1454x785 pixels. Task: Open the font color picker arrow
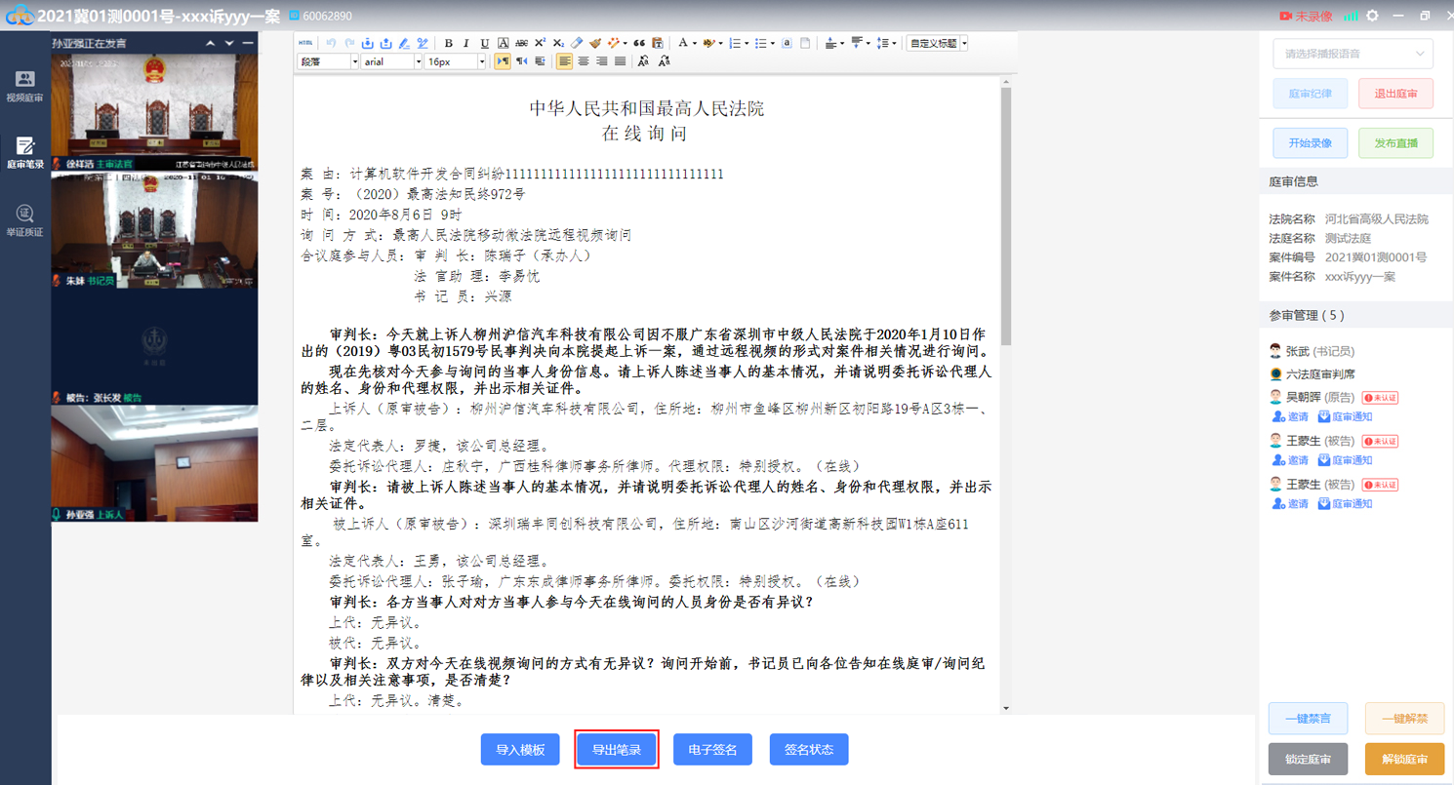click(694, 43)
